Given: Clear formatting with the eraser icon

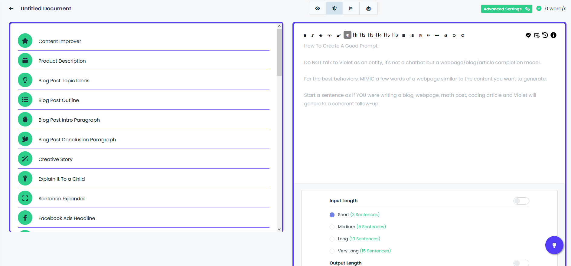Looking at the screenshot, I should [445, 35].
